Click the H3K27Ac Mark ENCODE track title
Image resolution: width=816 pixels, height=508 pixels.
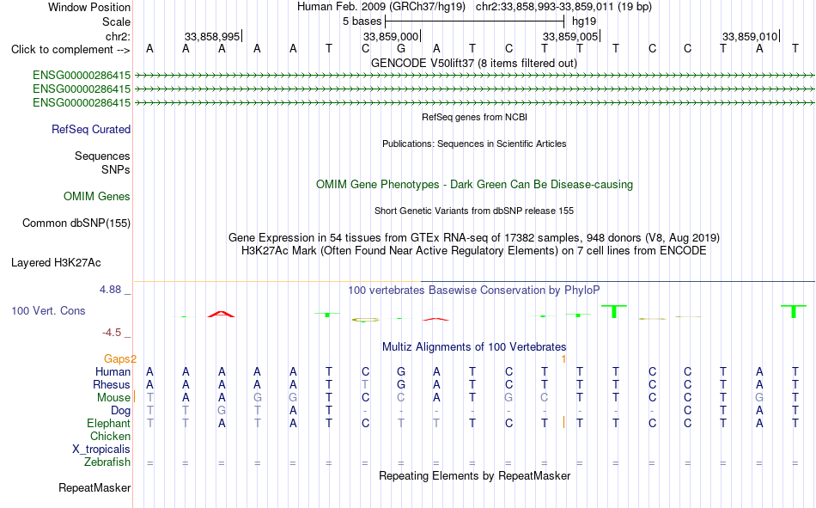tap(474, 251)
